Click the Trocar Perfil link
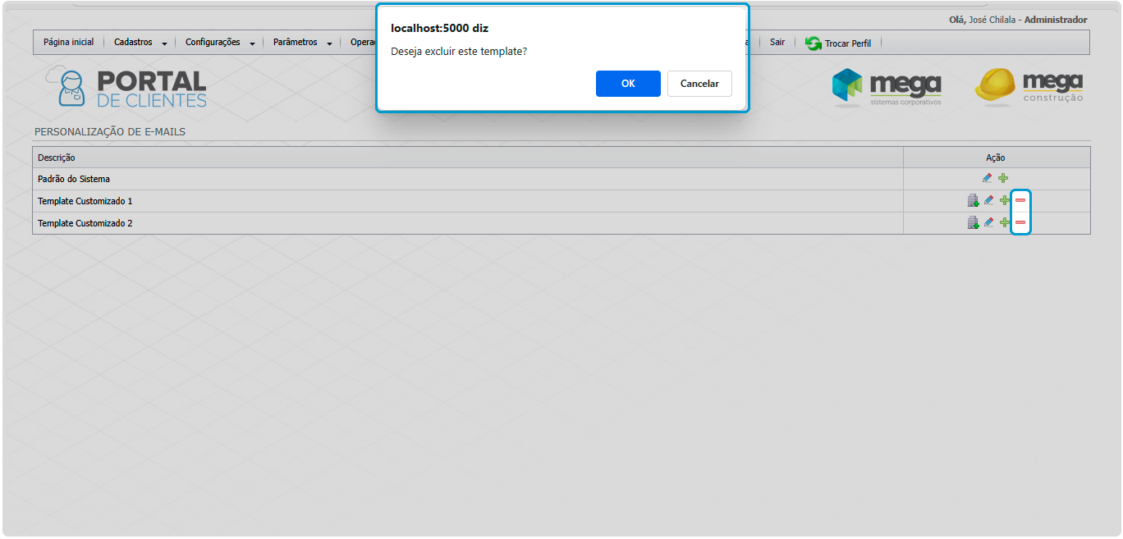Image resolution: width=1123 pixels, height=539 pixels. tap(848, 43)
